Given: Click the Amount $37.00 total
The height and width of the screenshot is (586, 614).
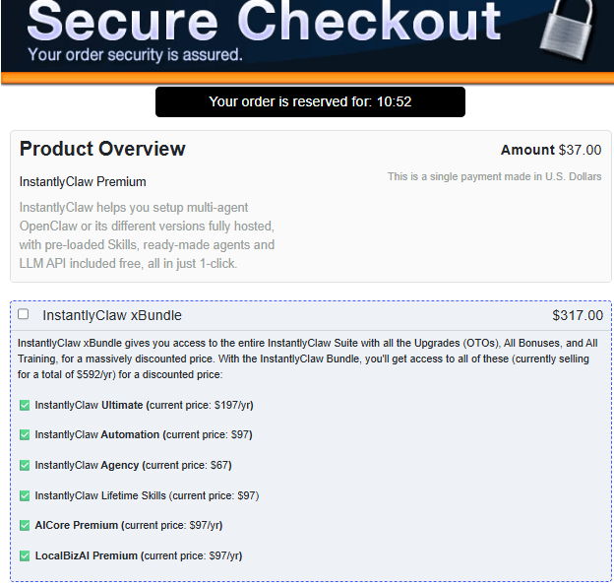Looking at the screenshot, I should pyautogui.click(x=551, y=150).
